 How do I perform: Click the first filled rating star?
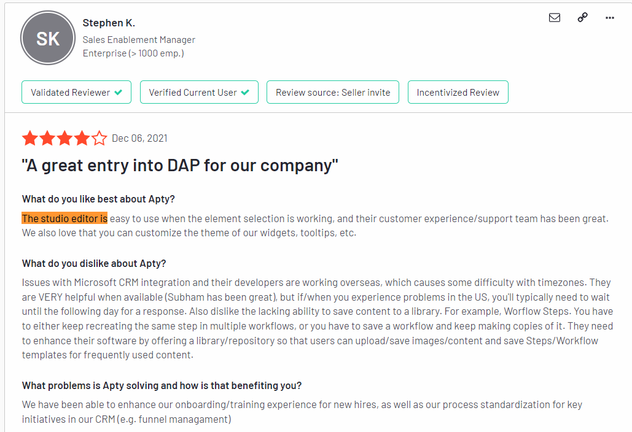pyautogui.click(x=30, y=138)
